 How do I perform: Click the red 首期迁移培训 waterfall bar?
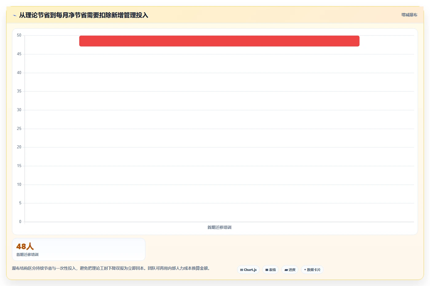pyautogui.click(x=219, y=41)
